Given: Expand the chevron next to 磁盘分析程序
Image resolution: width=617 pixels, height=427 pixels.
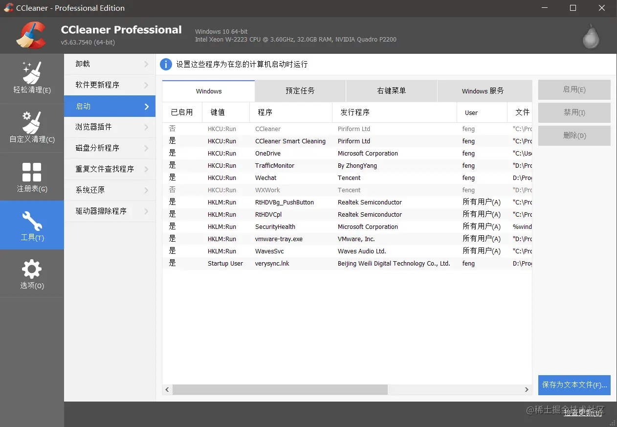Looking at the screenshot, I should [x=146, y=148].
